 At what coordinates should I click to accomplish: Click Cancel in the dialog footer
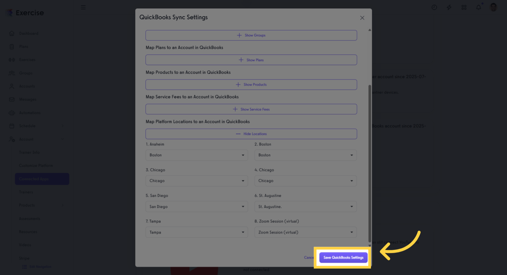pos(309,257)
